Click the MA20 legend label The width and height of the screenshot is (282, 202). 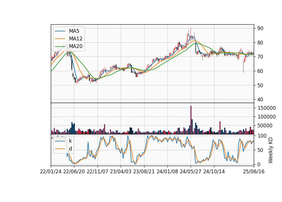[75, 46]
